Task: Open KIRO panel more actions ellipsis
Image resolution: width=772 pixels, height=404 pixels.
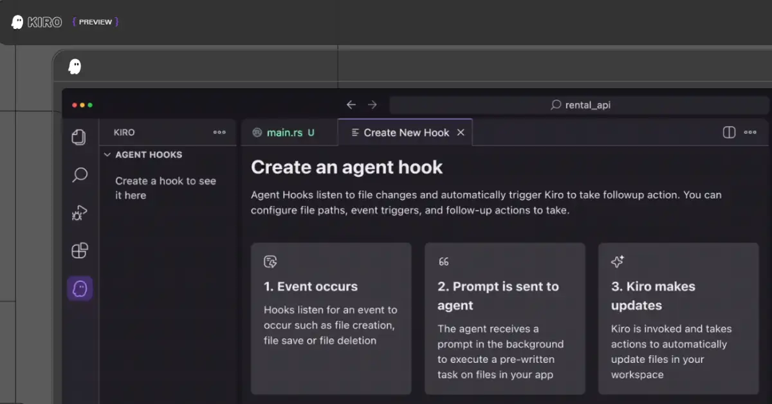Action: [x=219, y=133]
